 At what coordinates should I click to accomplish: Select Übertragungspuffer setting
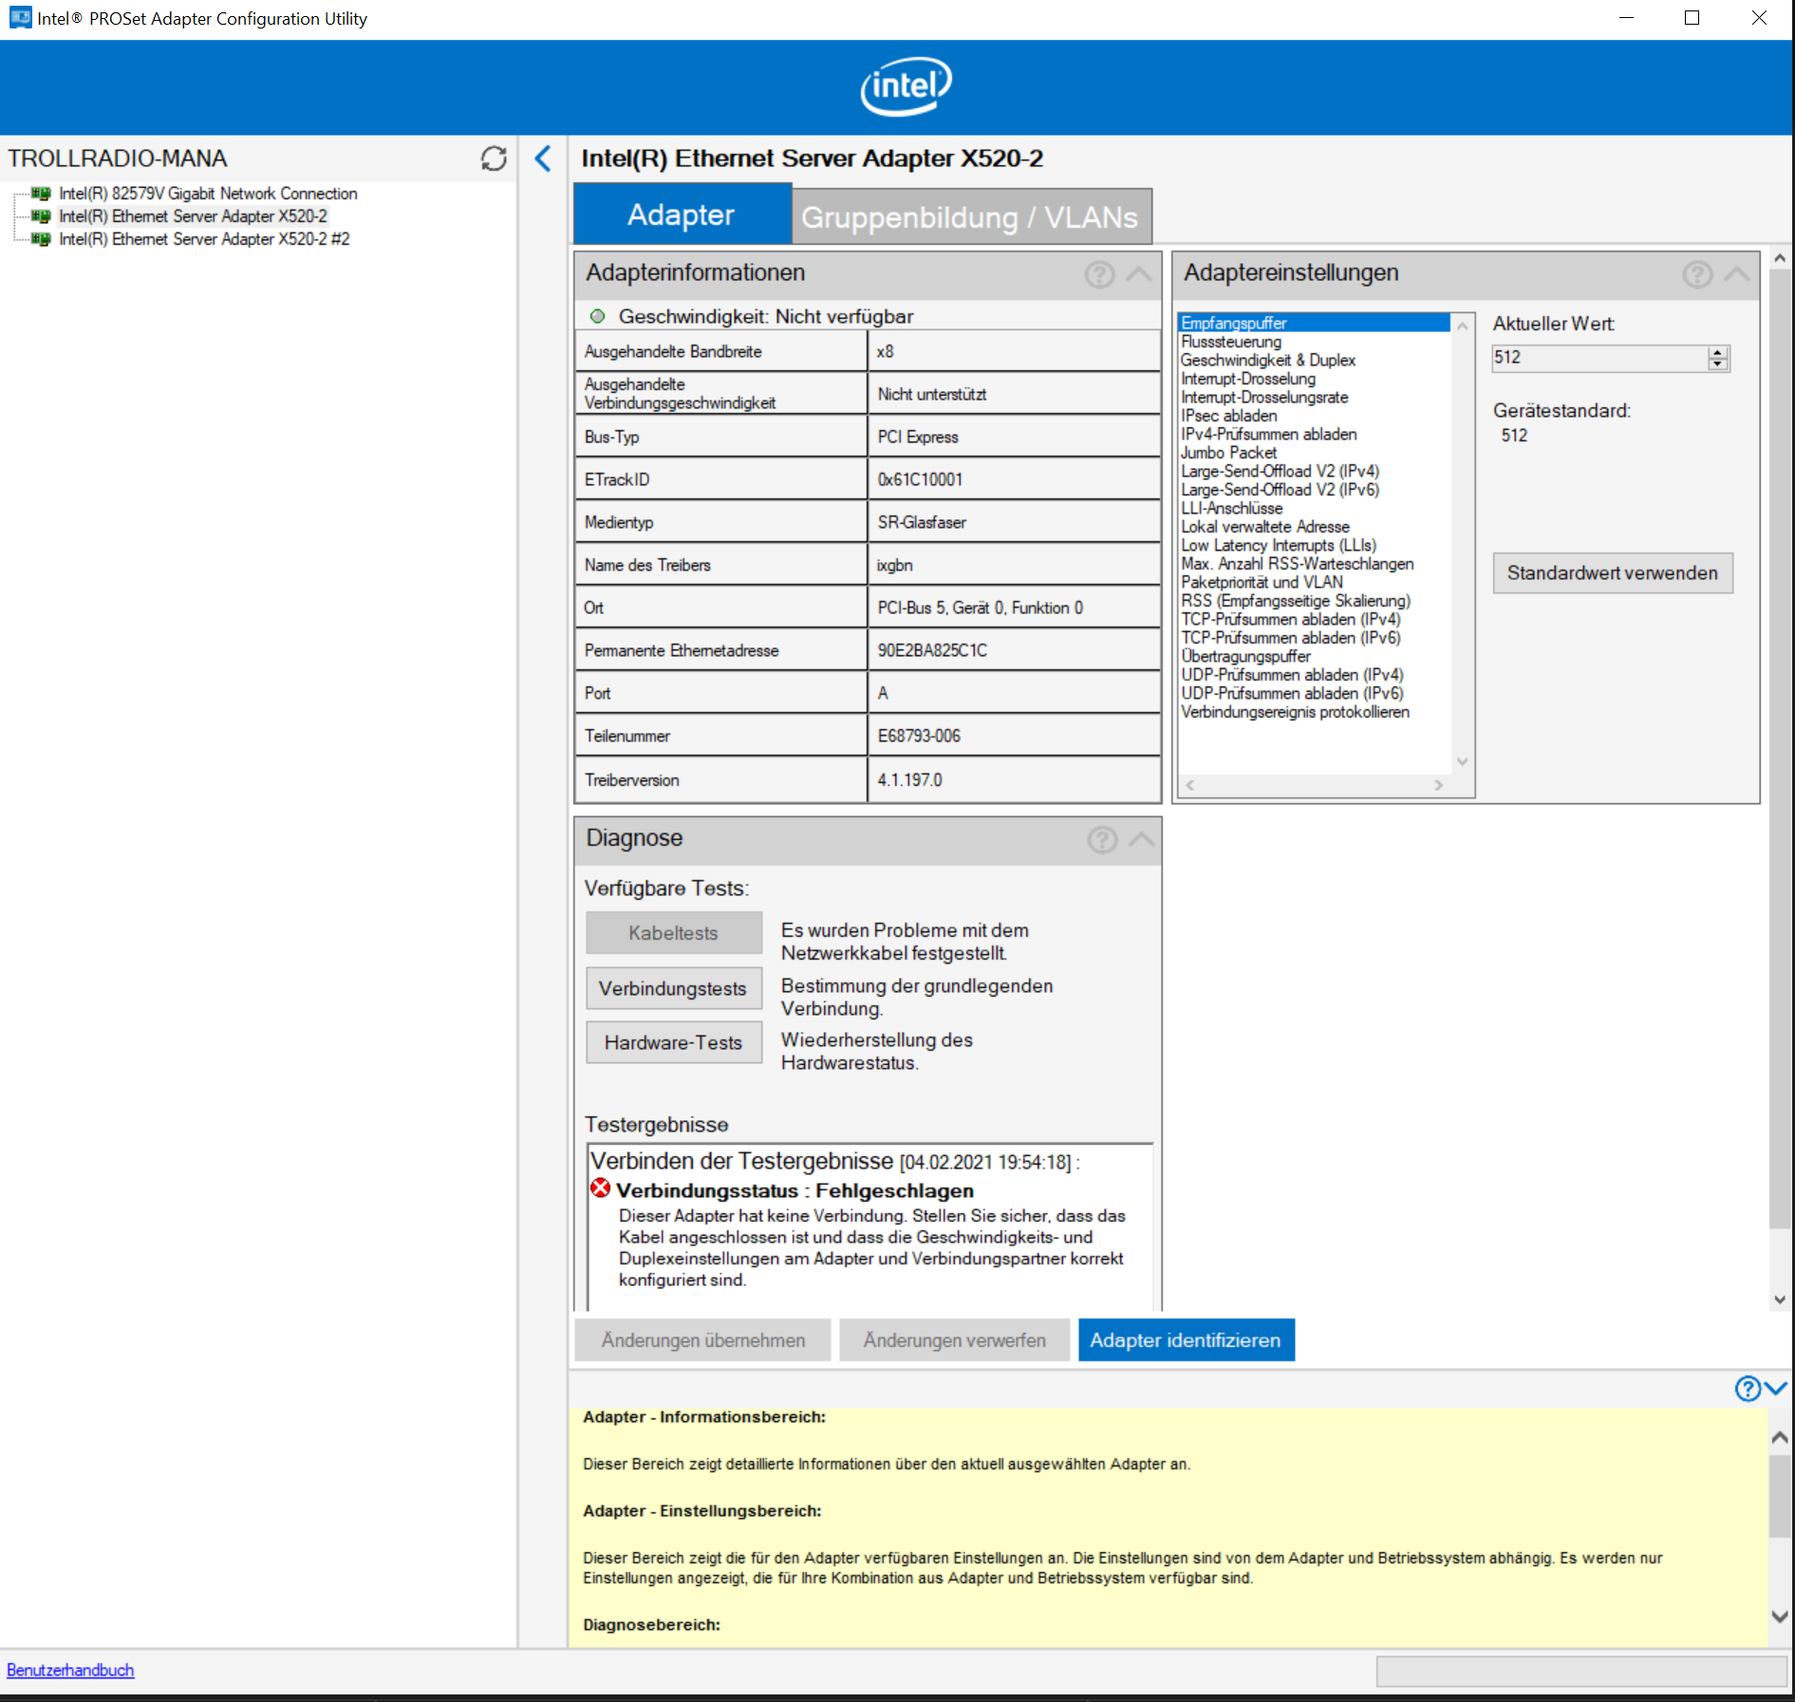(1245, 656)
